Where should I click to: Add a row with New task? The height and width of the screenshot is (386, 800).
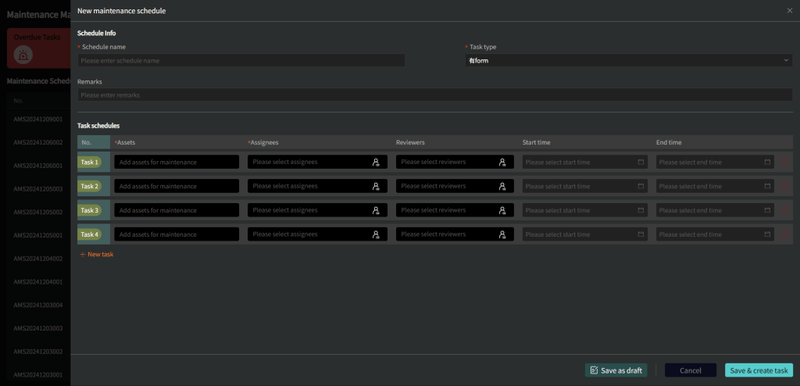click(97, 255)
